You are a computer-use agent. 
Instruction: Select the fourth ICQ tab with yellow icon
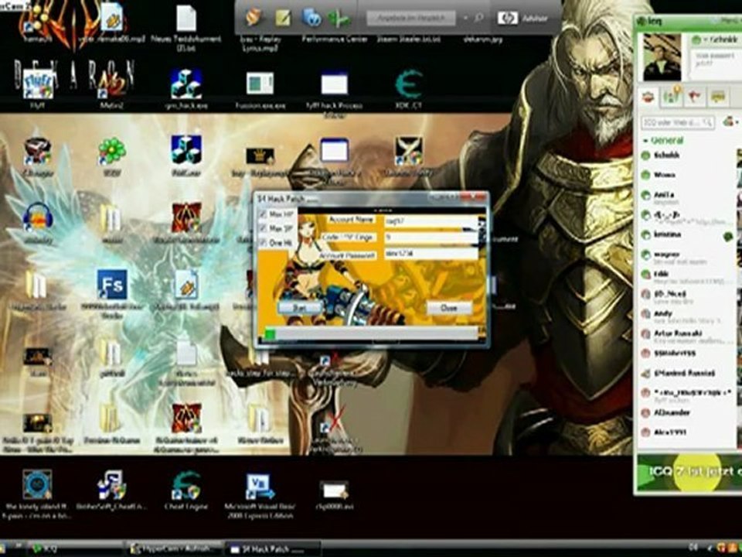(718, 97)
